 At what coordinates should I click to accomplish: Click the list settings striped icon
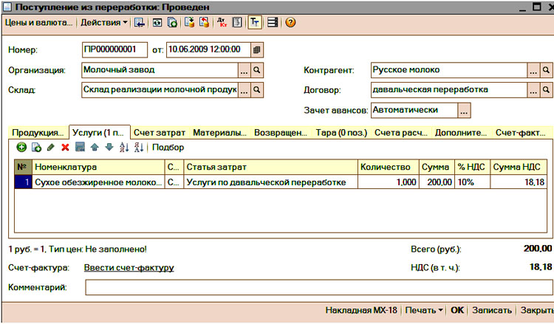(x=273, y=23)
